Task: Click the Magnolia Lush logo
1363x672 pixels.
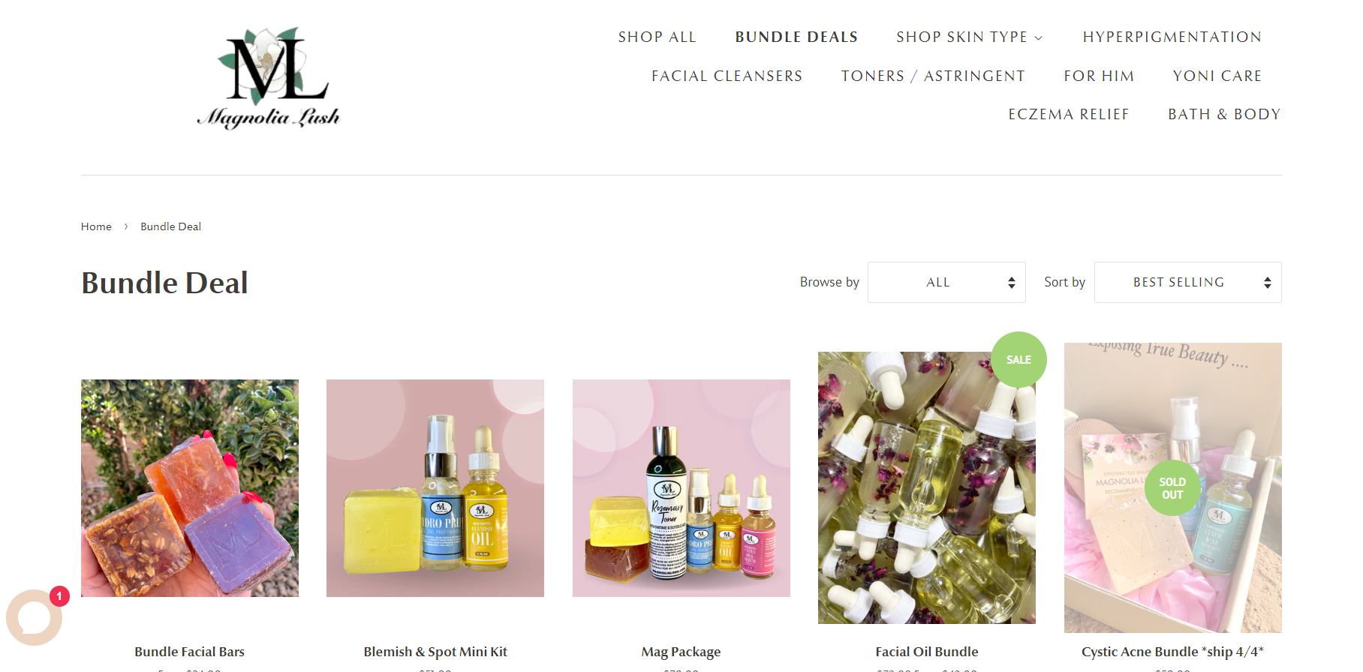Action: click(x=269, y=78)
